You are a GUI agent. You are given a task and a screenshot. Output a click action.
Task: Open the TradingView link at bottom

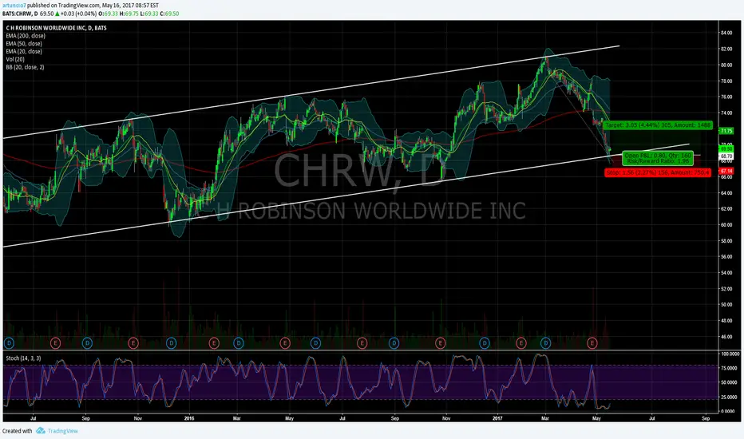62,431
